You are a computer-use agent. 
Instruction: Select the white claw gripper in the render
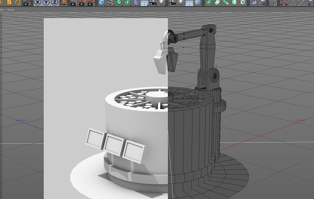pos(161,62)
